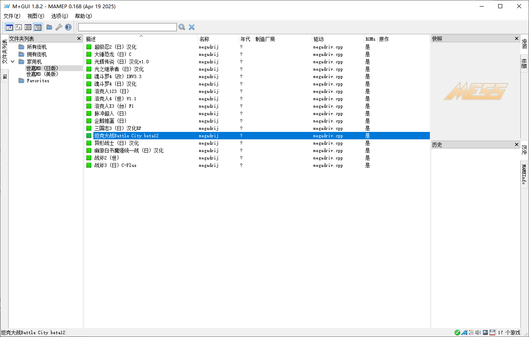The width and height of the screenshot is (529, 337).
Task: Open settings via the wrench icon
Action: coord(59,27)
